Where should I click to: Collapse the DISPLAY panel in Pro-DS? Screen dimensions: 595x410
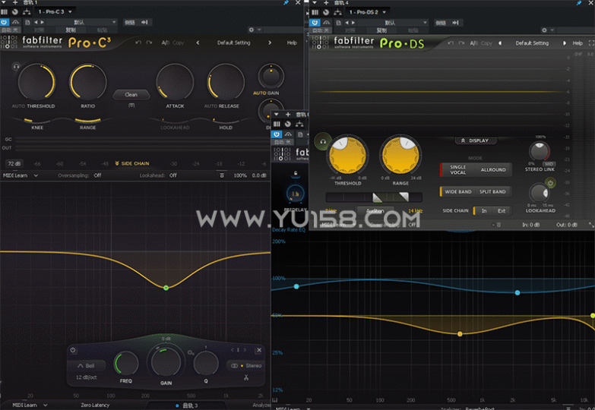[475, 140]
